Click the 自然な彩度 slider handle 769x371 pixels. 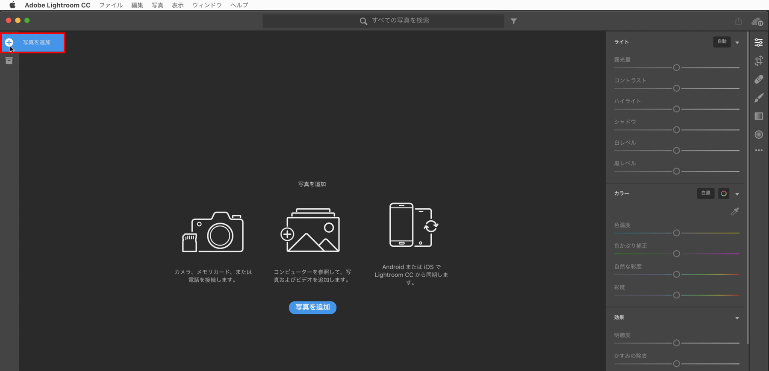tap(676, 275)
